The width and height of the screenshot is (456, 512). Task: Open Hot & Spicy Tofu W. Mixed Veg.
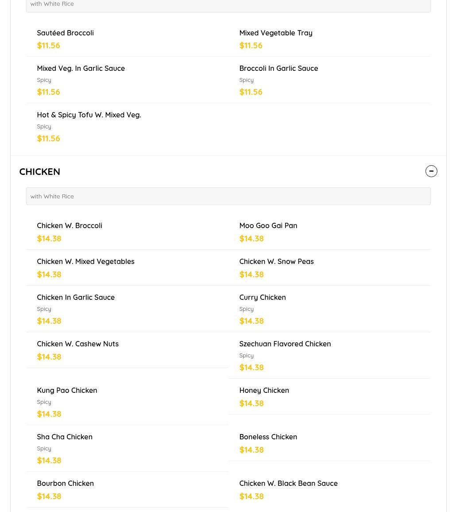(89, 115)
